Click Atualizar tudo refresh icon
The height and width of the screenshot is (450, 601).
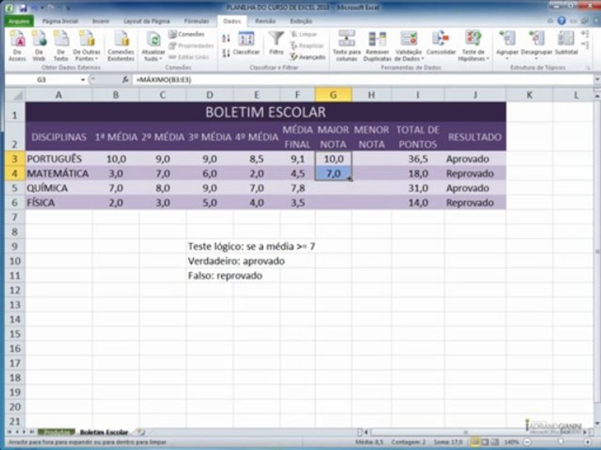click(153, 40)
